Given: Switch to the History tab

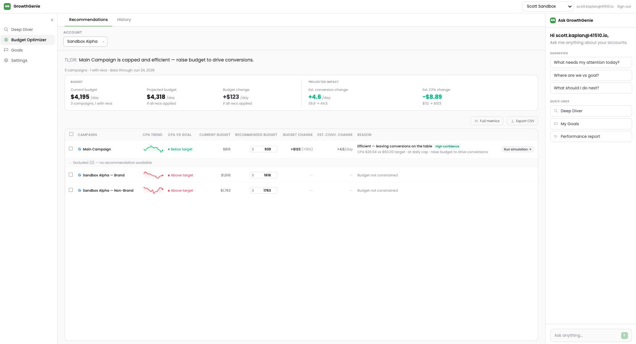Looking at the screenshot, I should point(124,19).
